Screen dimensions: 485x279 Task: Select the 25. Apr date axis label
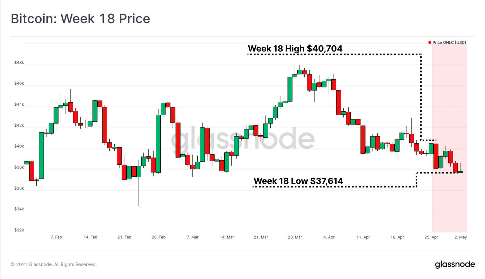tap(431, 237)
